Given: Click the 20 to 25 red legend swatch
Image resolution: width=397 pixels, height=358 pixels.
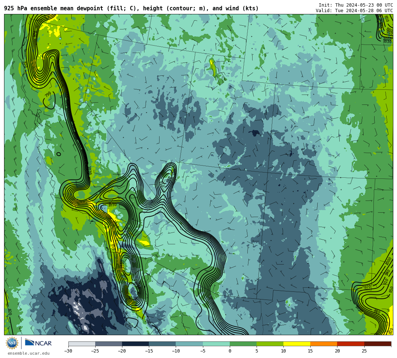Looking at the screenshot, I should (351, 344).
